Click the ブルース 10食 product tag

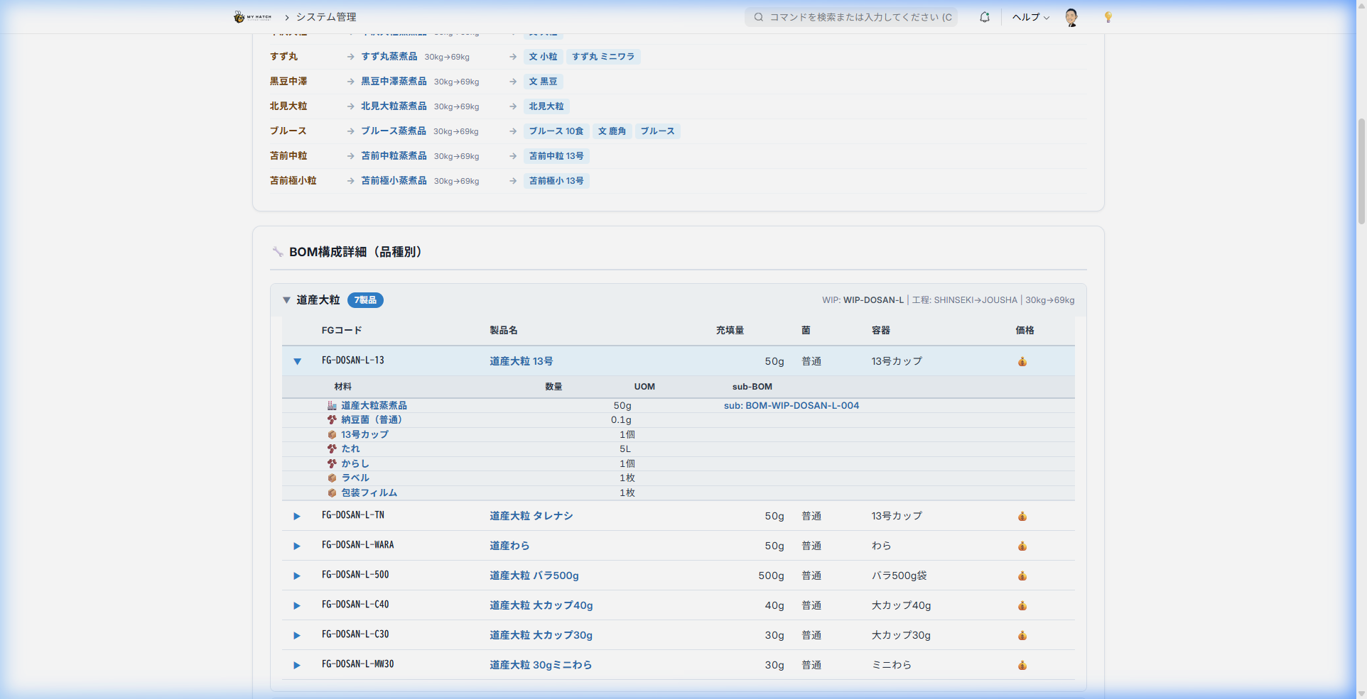pos(556,131)
